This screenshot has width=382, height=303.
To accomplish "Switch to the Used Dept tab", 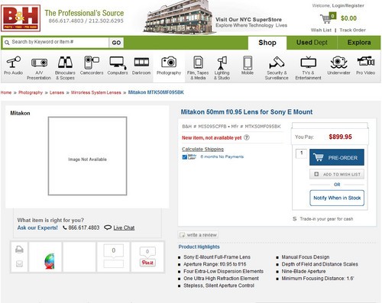I will (312, 43).
